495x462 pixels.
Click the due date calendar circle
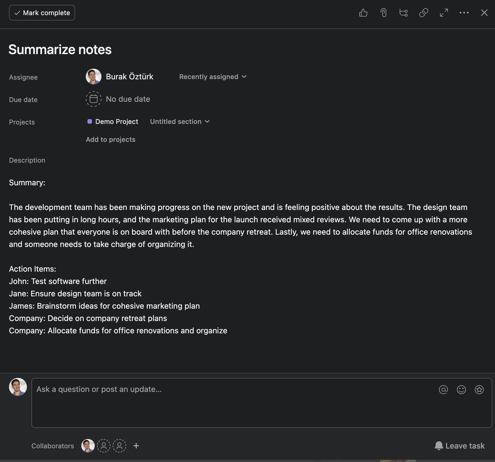(x=94, y=99)
